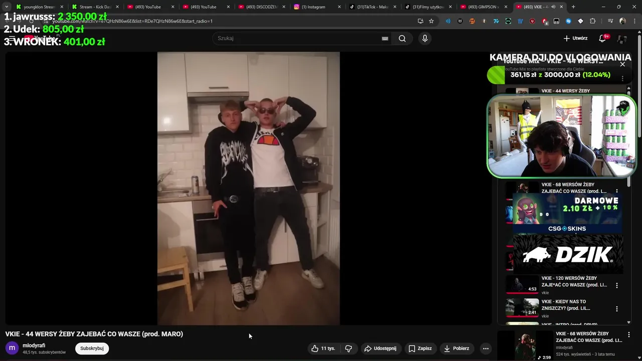Viewport: 642px width, 361px height.
Task: Click thumbnail of VKIE - KIEDY NAS TO ZNISZCZY
Action: (522, 307)
